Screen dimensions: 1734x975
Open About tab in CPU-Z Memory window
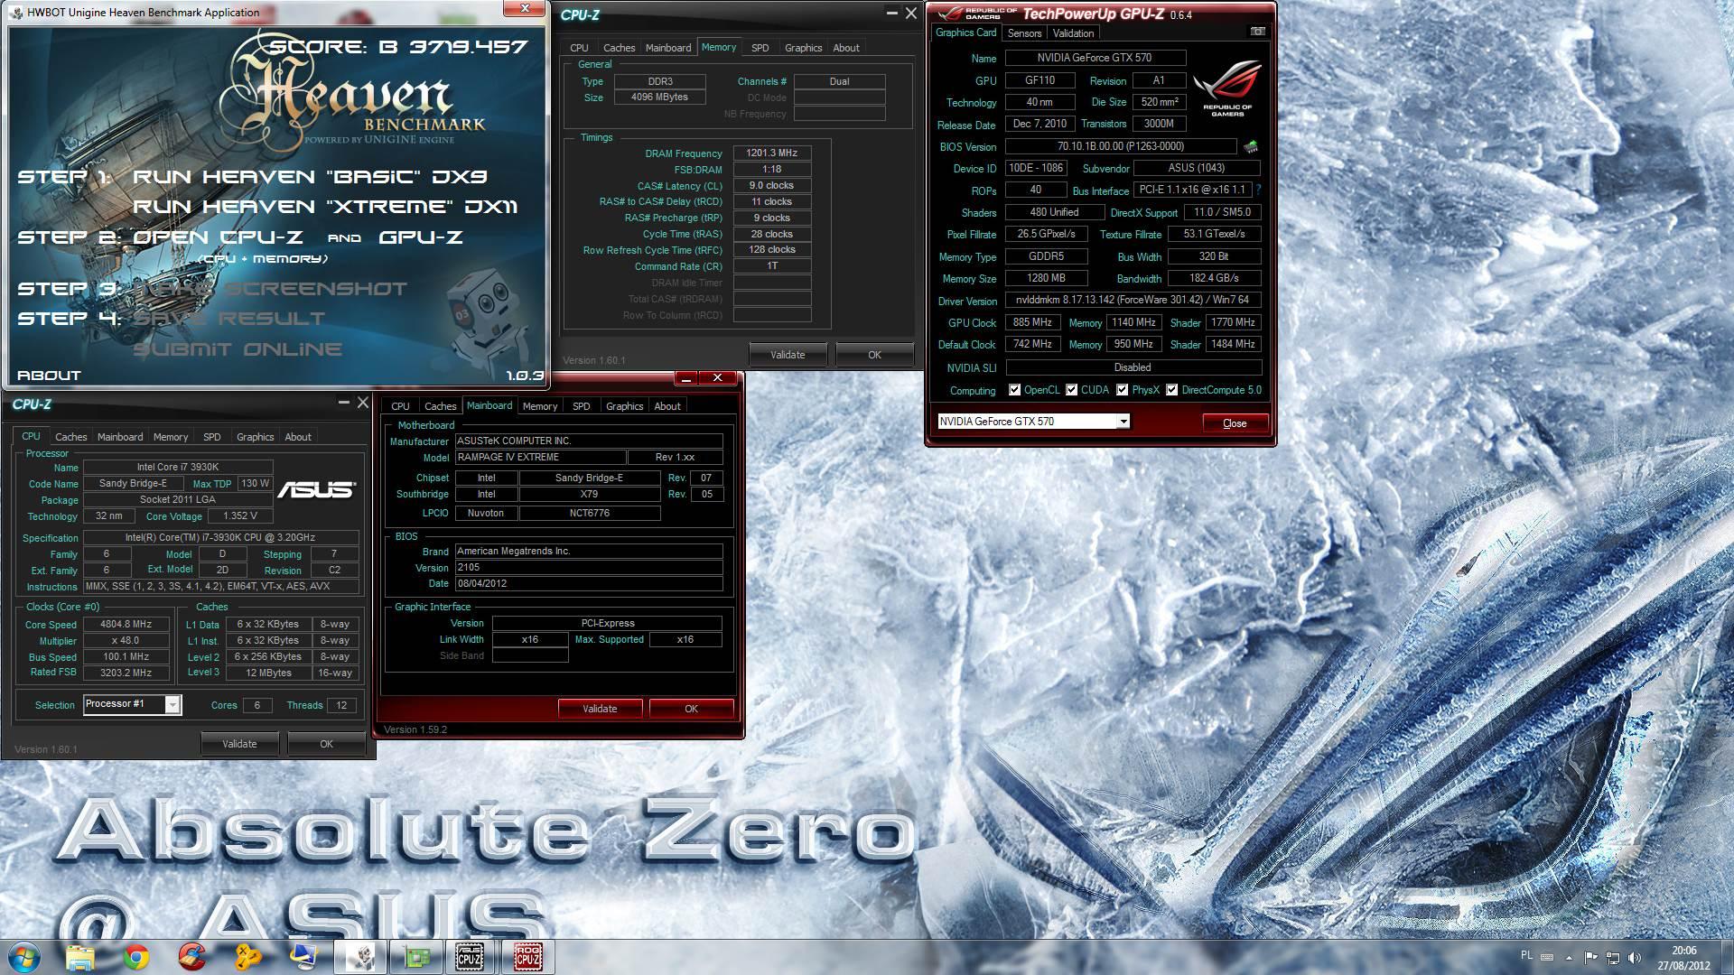tap(846, 48)
